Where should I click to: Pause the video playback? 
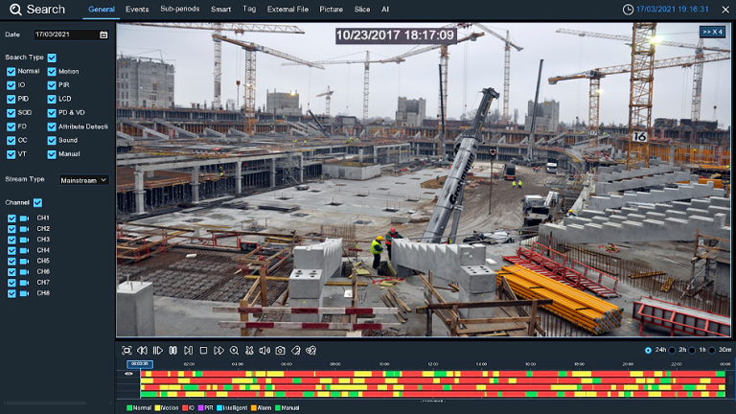pyautogui.click(x=172, y=351)
